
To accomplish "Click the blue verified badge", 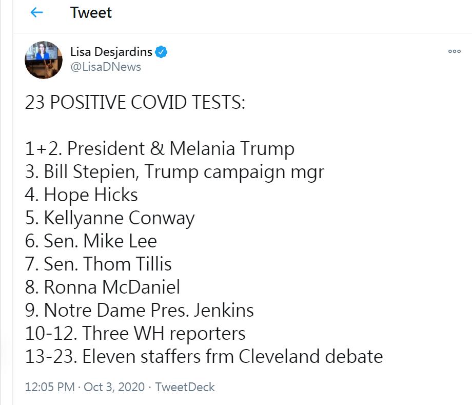I will coord(162,52).
